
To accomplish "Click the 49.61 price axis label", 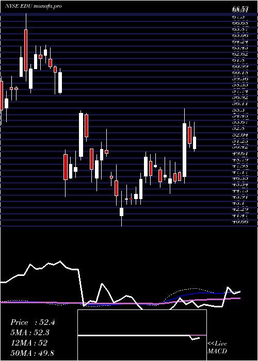I will point(240,154).
